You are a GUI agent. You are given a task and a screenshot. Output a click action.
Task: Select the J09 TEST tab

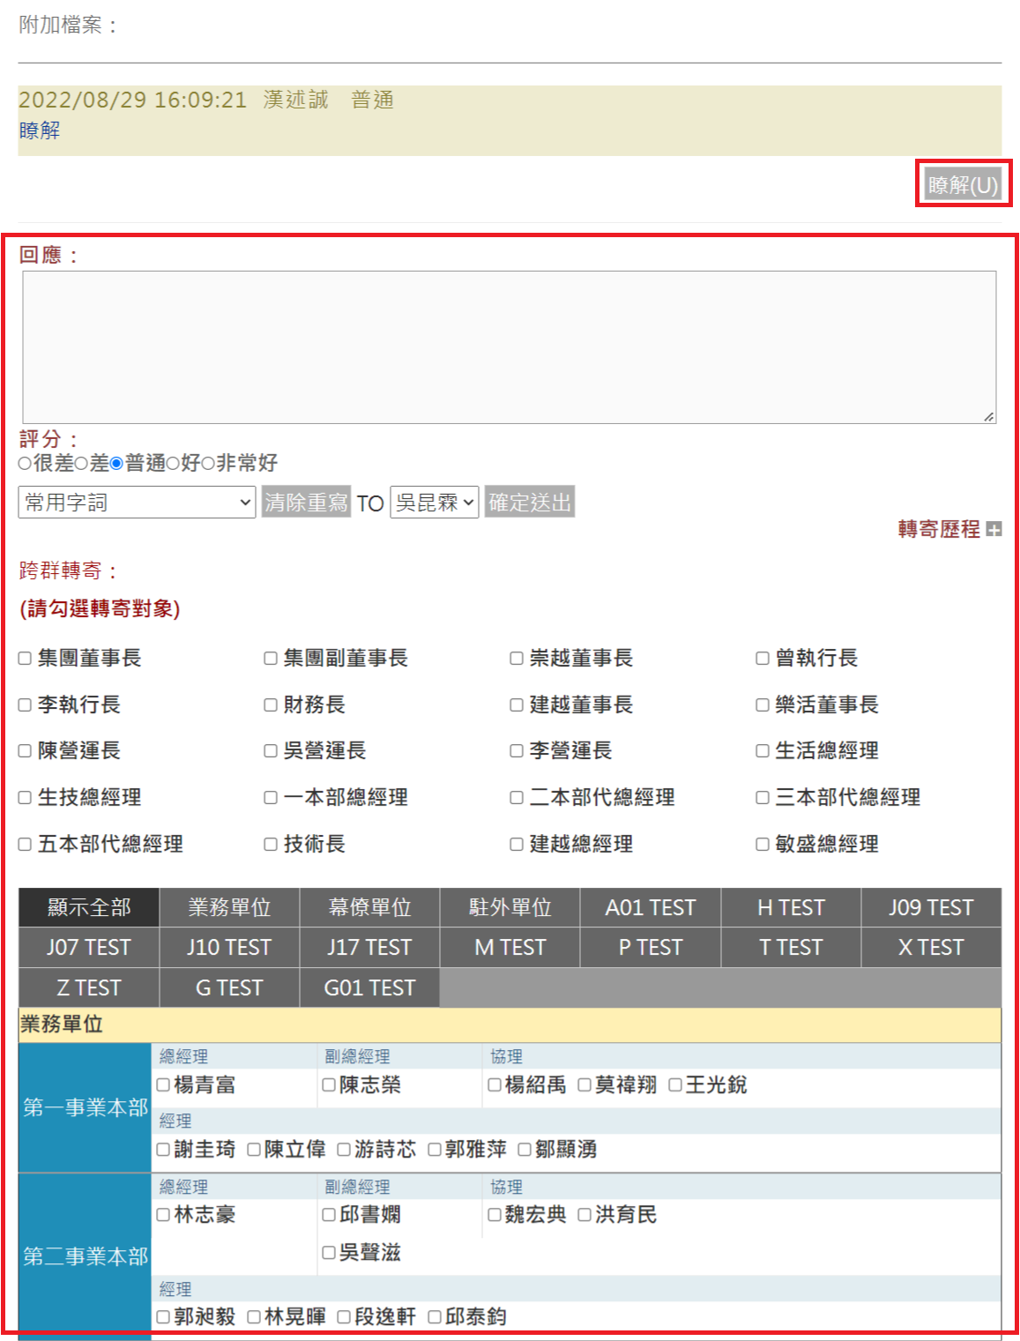click(931, 907)
